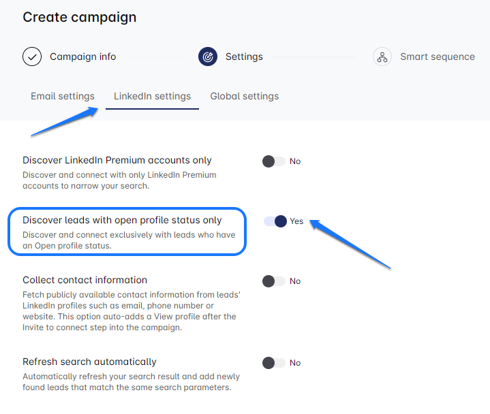Screen dimensions: 490x414
Task: Turn on Refresh search automatically
Action: (274, 363)
